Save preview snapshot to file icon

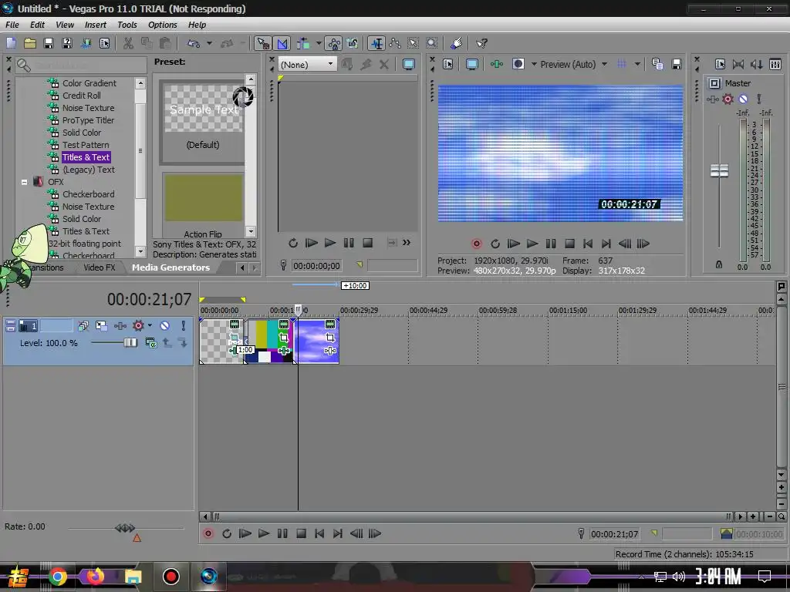677,64
